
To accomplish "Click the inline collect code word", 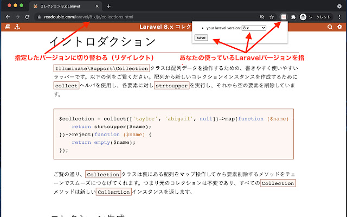I will click(66, 86).
